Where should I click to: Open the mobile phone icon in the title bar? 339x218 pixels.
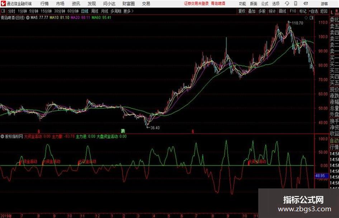click(x=296, y=4)
